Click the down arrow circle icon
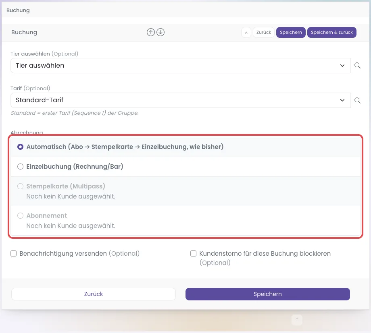The width and height of the screenshot is (371, 333). pos(160,32)
